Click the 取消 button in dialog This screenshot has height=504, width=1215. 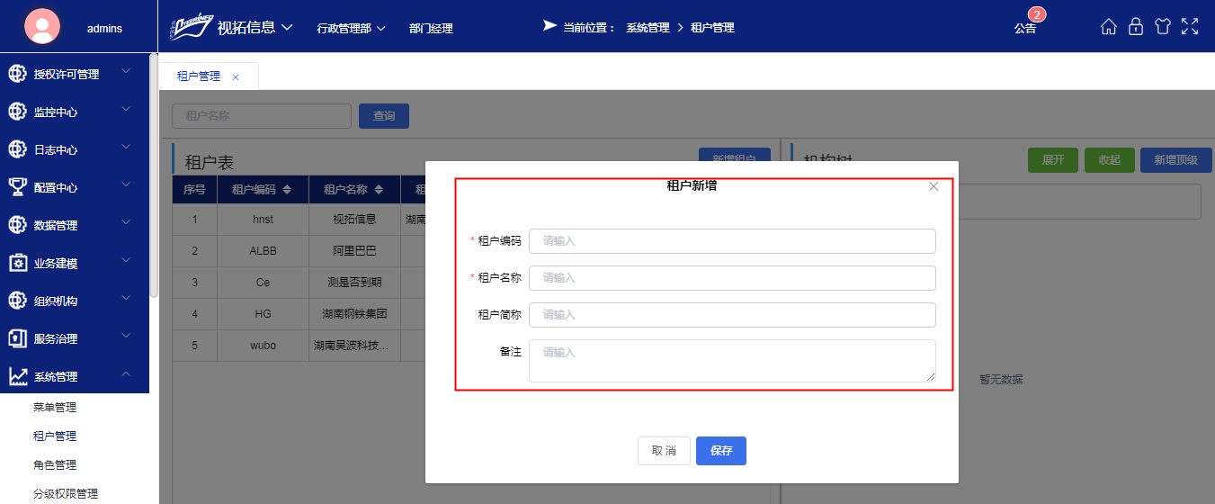(664, 451)
